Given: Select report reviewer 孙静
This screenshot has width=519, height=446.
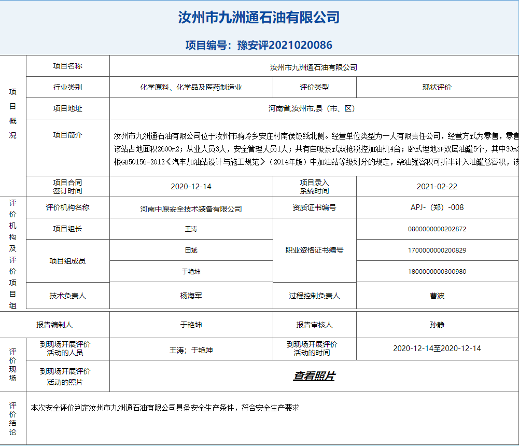Looking at the screenshot, I should pyautogui.click(x=437, y=325).
